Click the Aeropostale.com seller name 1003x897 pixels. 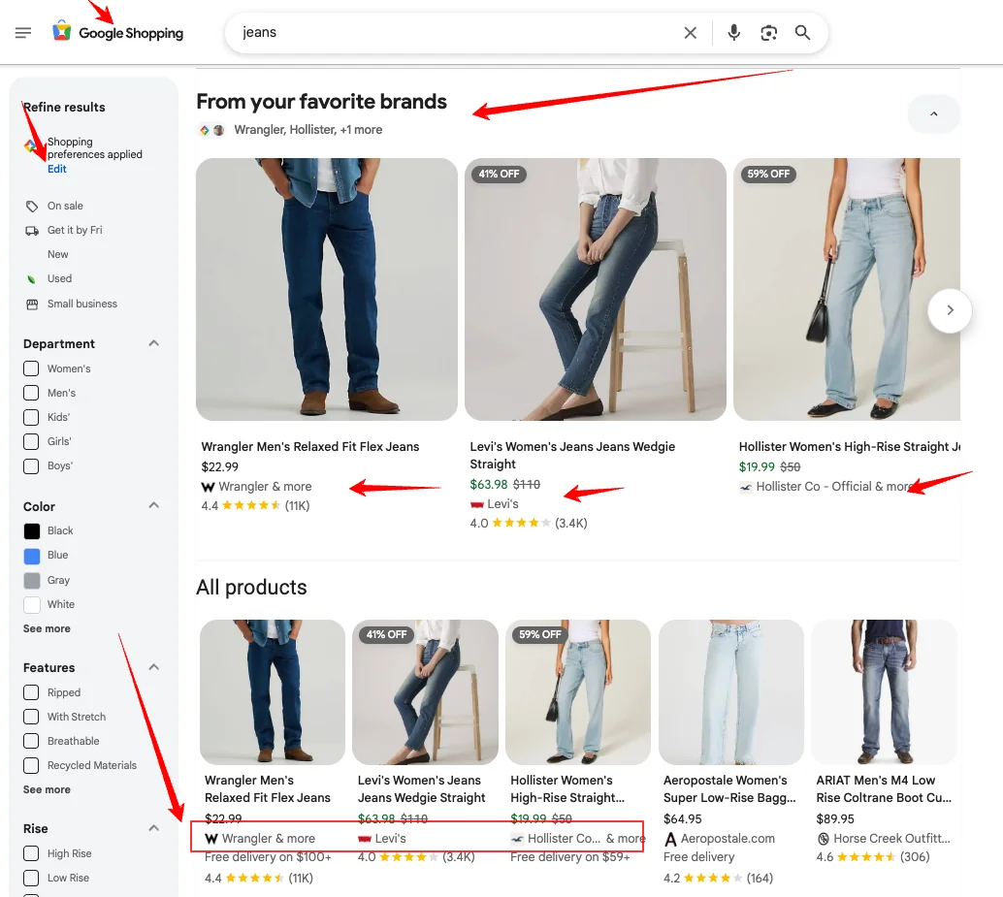pyautogui.click(x=728, y=839)
